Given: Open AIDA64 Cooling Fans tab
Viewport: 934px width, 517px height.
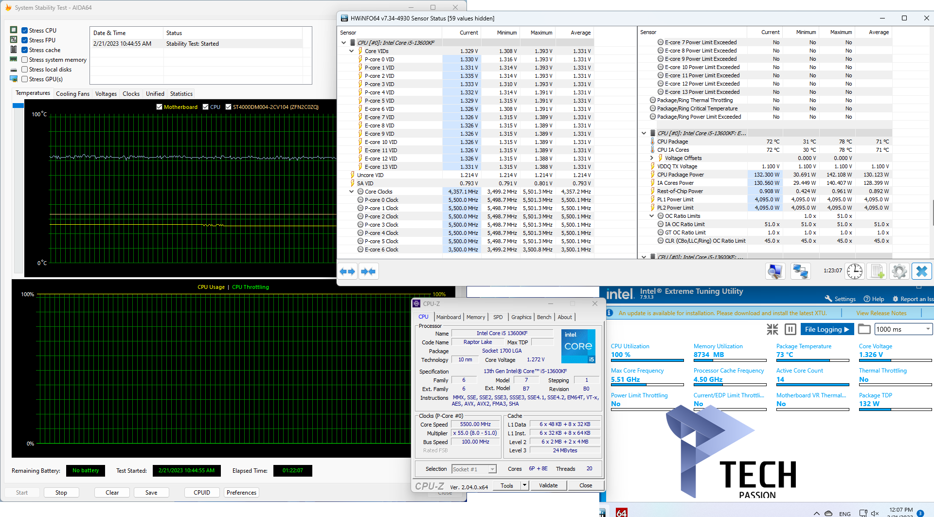Looking at the screenshot, I should point(72,94).
